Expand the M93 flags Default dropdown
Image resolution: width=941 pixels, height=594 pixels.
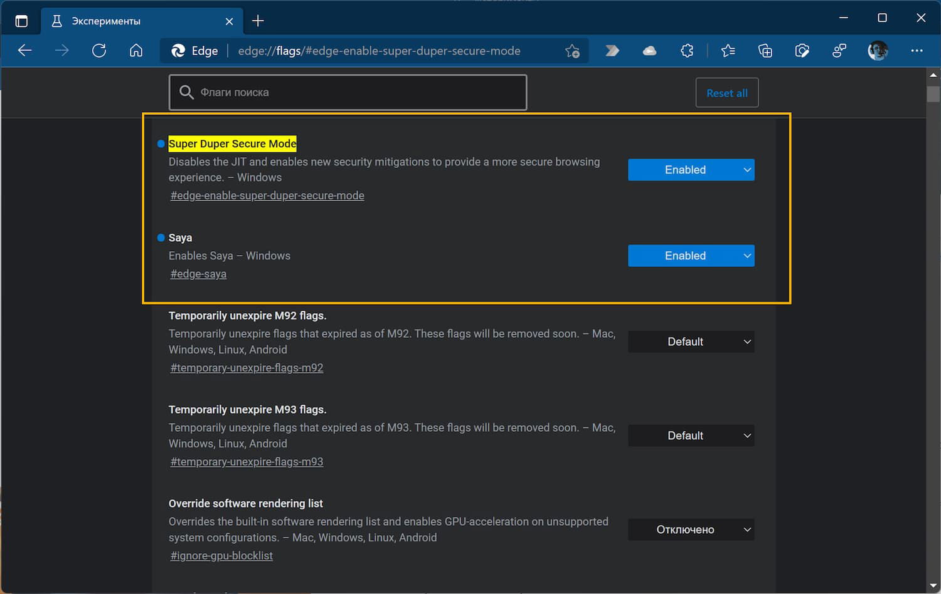[691, 435]
